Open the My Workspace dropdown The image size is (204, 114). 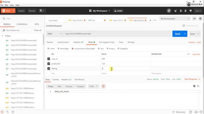tap(99, 11)
